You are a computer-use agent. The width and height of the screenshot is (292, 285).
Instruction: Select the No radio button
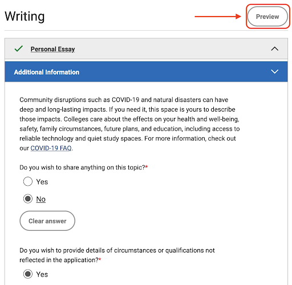coord(28,199)
